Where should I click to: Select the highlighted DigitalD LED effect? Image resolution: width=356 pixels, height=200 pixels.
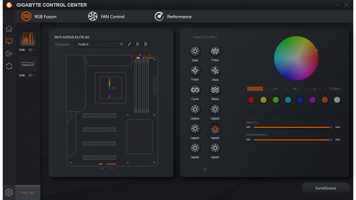pyautogui.click(x=215, y=129)
